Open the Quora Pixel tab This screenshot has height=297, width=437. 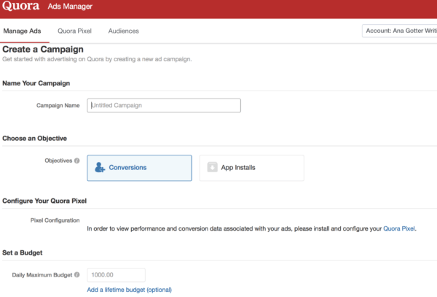[x=74, y=31]
